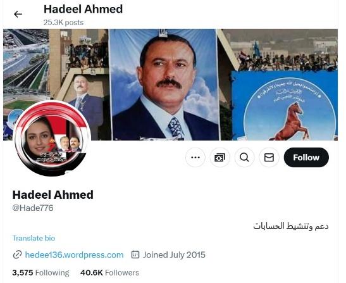The width and height of the screenshot is (346, 283).
Task: Click the large Hadeel Ahmed profile name
Action: [x=53, y=194]
